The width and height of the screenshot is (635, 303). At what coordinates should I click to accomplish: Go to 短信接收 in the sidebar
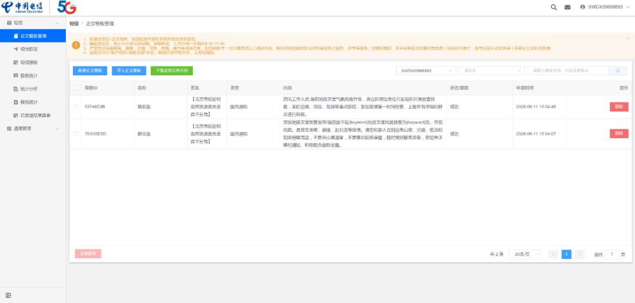(33, 62)
